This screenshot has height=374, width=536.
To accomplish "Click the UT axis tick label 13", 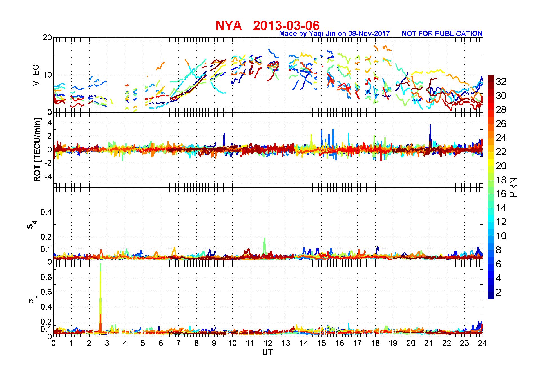I will tap(286, 343).
